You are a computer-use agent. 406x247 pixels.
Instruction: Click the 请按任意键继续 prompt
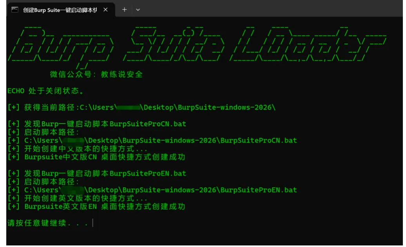click(x=48, y=223)
